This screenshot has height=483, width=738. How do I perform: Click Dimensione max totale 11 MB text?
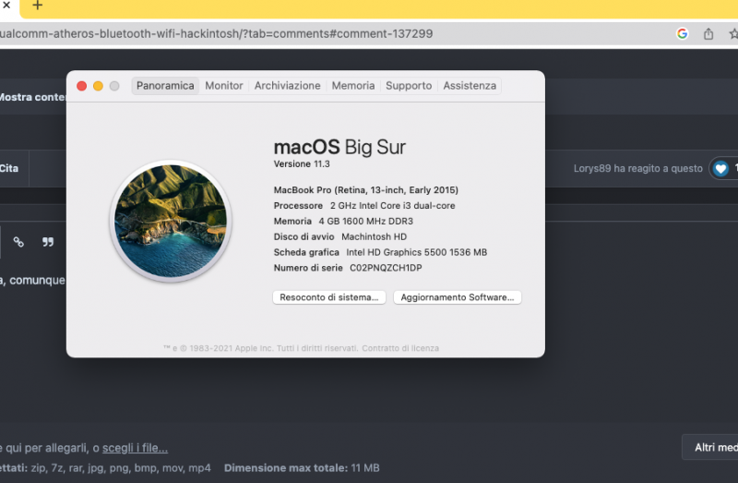302,468
